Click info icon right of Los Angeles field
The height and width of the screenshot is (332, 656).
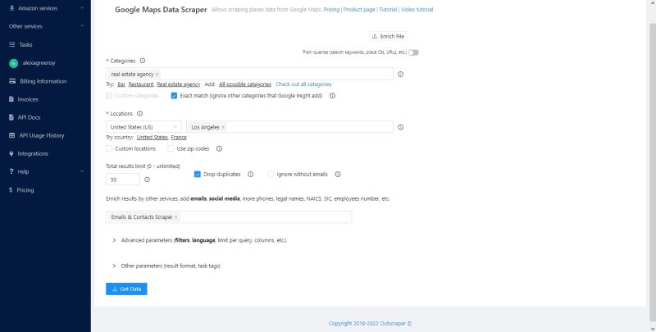click(400, 127)
